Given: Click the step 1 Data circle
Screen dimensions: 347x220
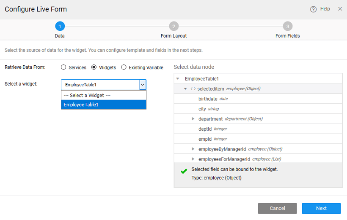Looking at the screenshot, I should pos(60,27).
